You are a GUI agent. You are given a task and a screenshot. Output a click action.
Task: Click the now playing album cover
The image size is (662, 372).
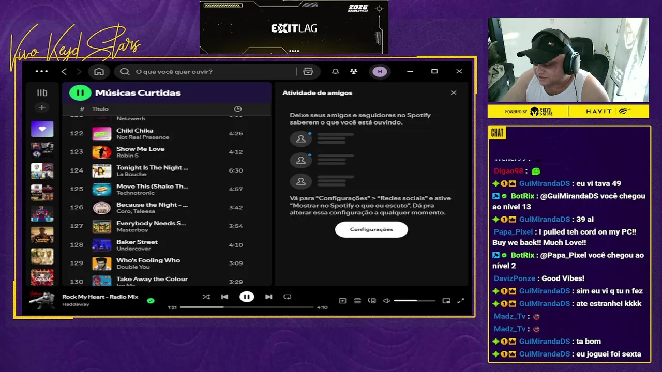click(42, 300)
